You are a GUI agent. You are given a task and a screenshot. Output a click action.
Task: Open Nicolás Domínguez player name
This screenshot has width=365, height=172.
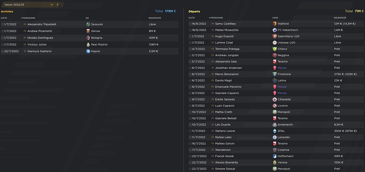40,38
